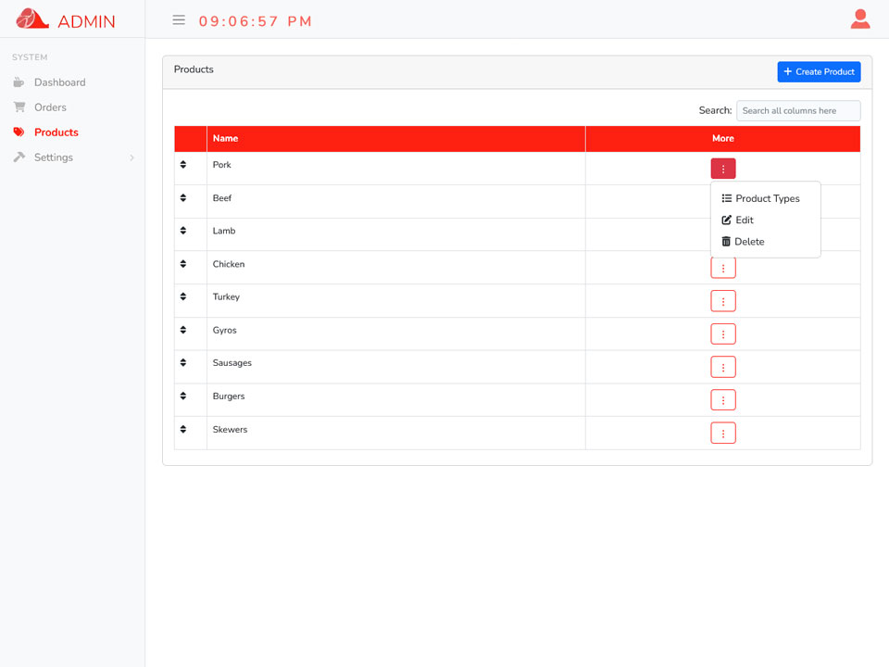Click the Dashboard sidebar icon
The image size is (889, 667).
(x=19, y=82)
